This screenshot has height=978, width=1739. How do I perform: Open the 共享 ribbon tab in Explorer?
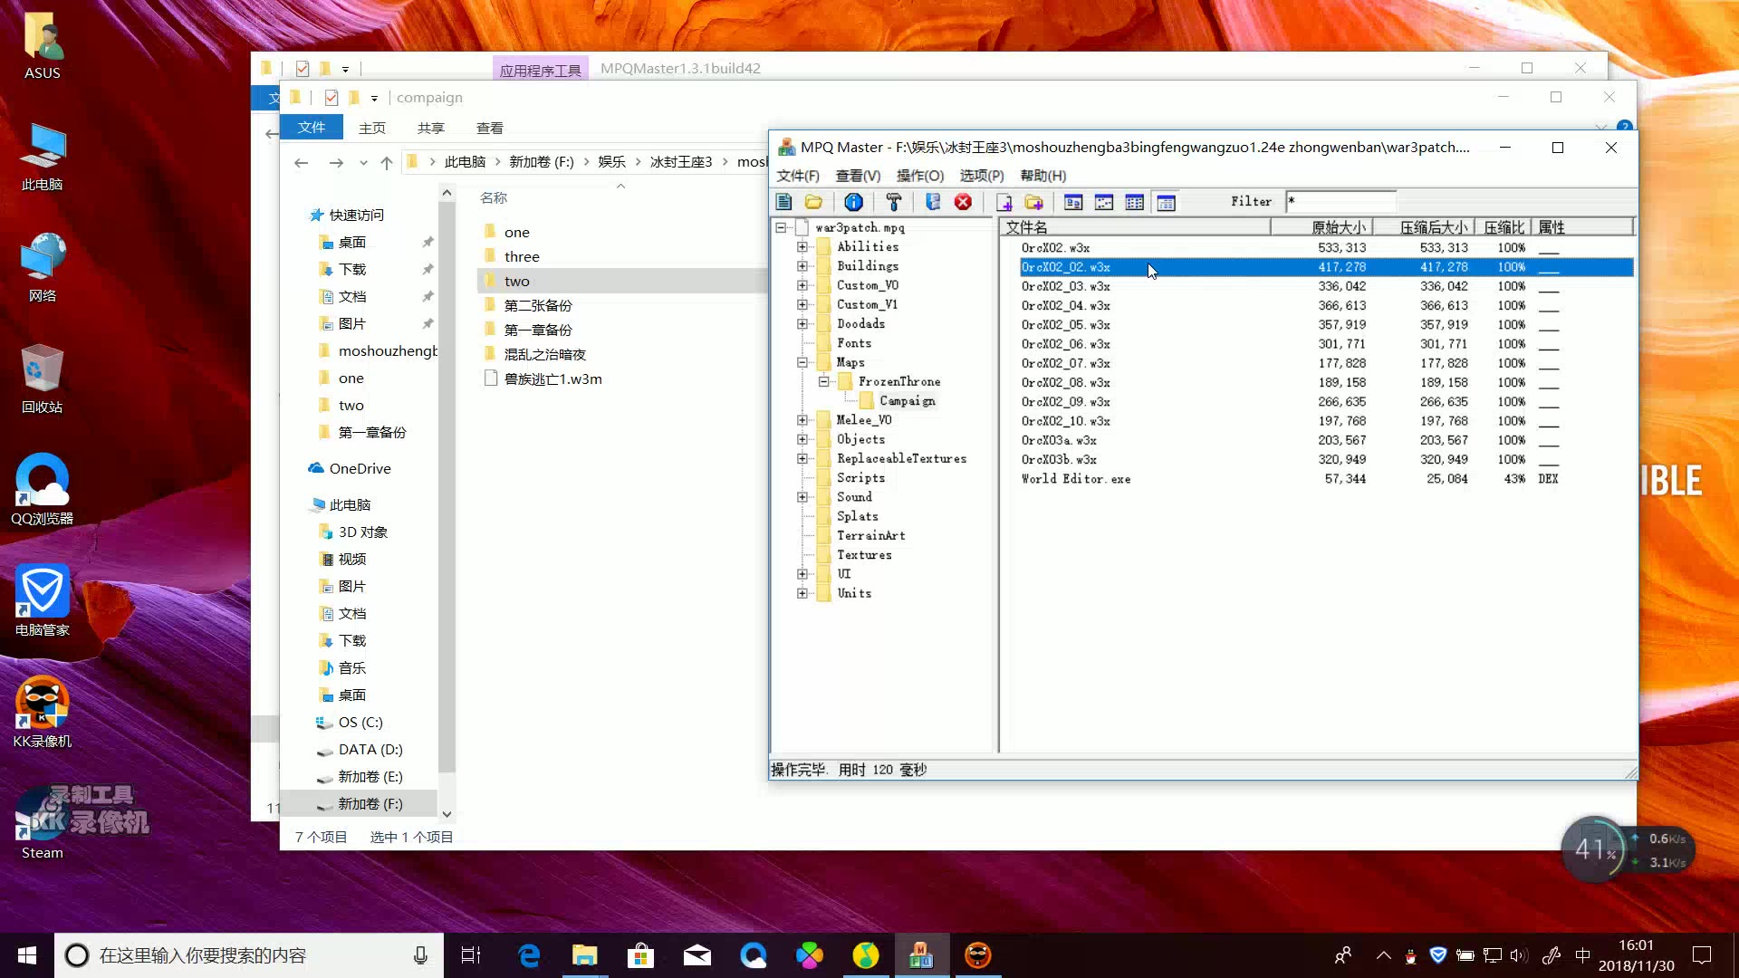tap(431, 129)
